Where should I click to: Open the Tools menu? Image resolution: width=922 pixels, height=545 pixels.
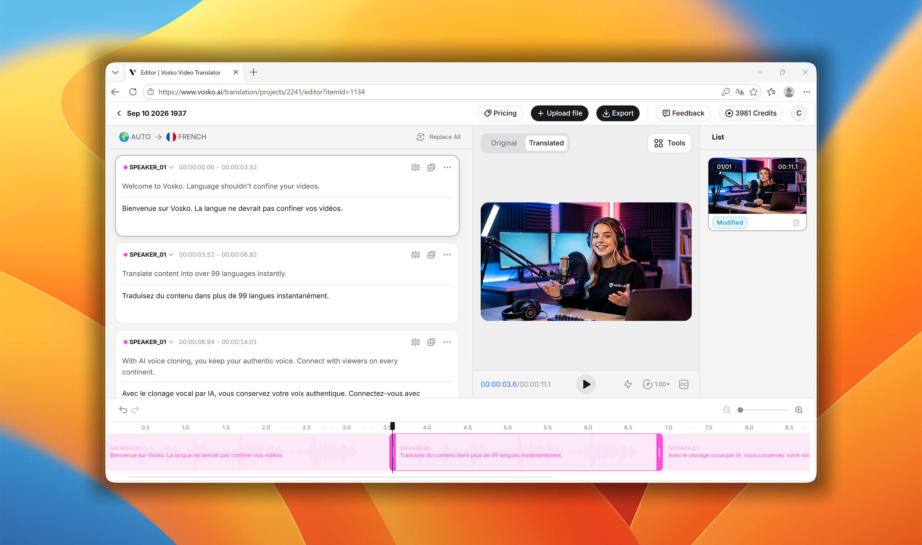[x=670, y=143]
